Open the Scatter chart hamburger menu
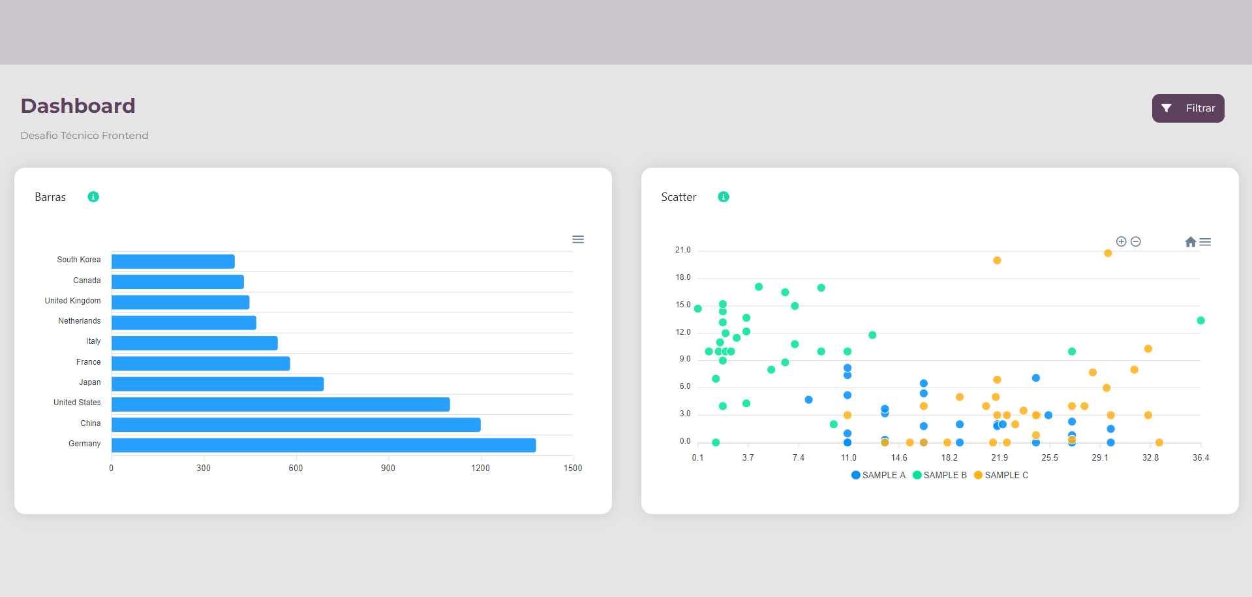 point(1205,242)
